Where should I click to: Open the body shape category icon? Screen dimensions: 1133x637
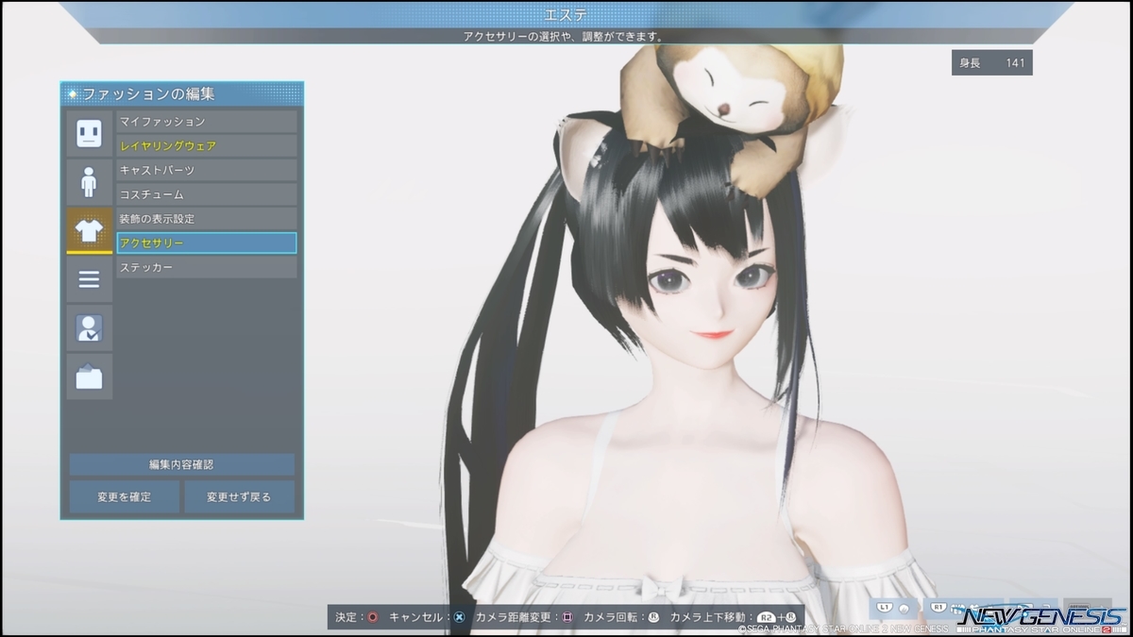click(89, 182)
